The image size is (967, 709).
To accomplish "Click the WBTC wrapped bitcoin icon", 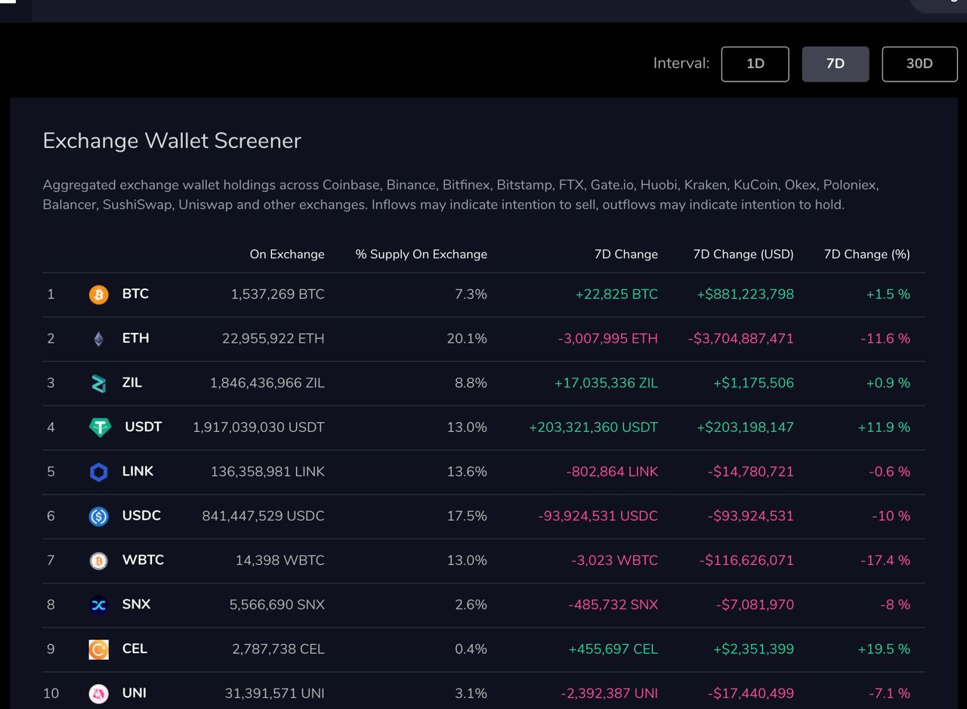I will 99,560.
